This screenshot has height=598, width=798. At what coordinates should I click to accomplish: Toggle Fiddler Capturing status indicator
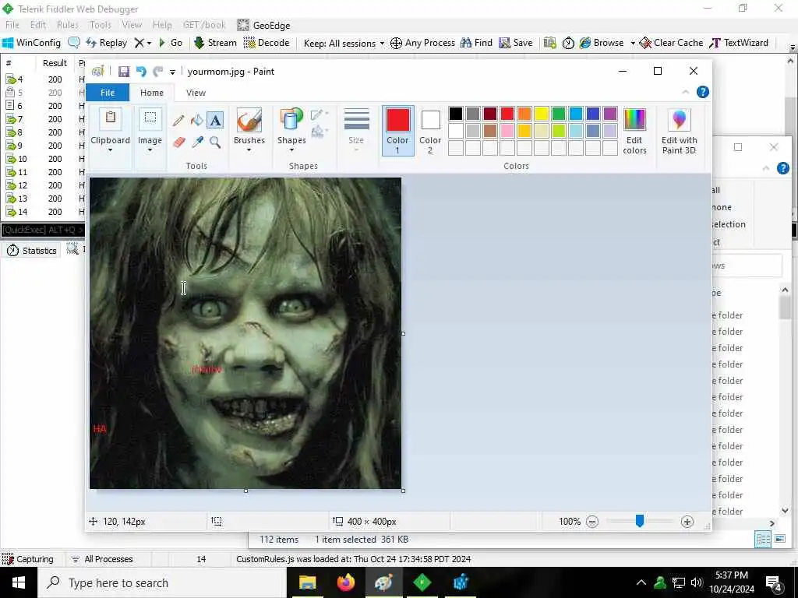click(27, 559)
